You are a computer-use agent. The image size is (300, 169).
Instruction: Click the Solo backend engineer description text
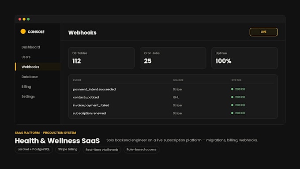point(182,140)
